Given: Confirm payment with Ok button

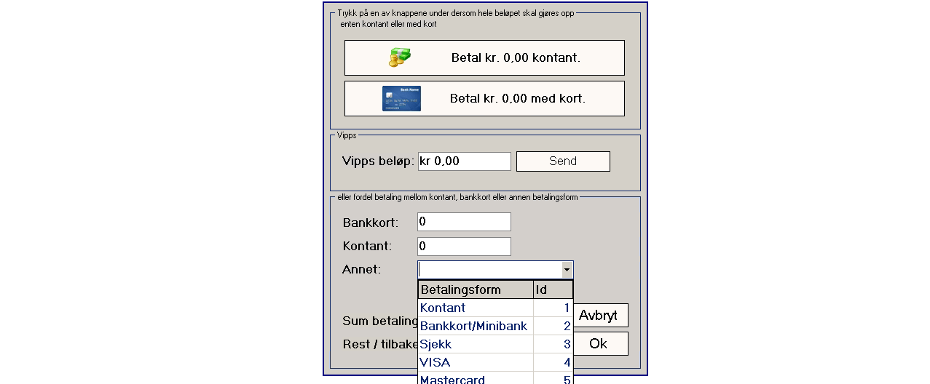Looking at the screenshot, I should (601, 344).
